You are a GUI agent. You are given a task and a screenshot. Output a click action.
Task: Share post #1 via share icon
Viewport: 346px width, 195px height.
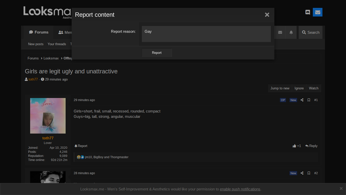pos(302,100)
